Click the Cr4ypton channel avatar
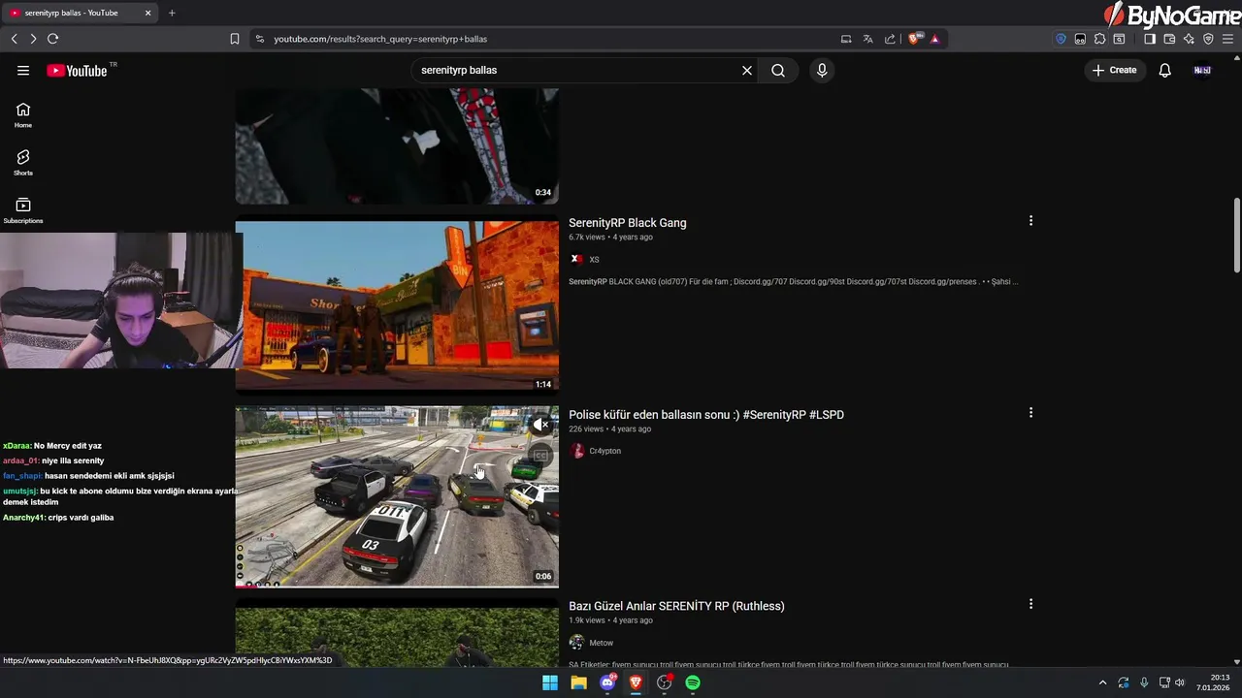Viewport: 1242px width, 698px height. pos(576,451)
